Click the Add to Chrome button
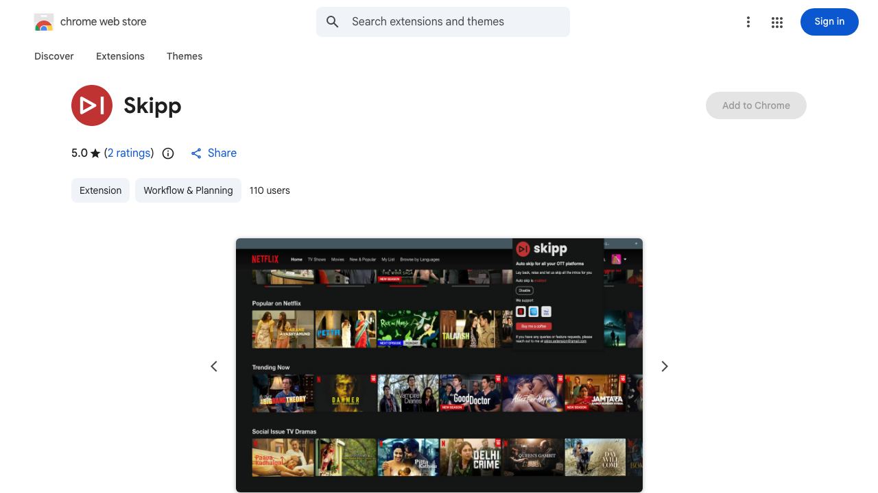878x493 pixels. pyautogui.click(x=756, y=105)
